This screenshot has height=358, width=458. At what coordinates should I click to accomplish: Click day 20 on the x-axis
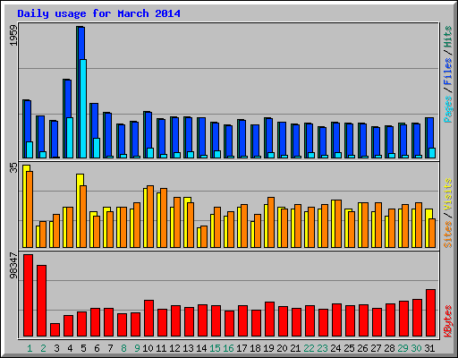click(282, 348)
